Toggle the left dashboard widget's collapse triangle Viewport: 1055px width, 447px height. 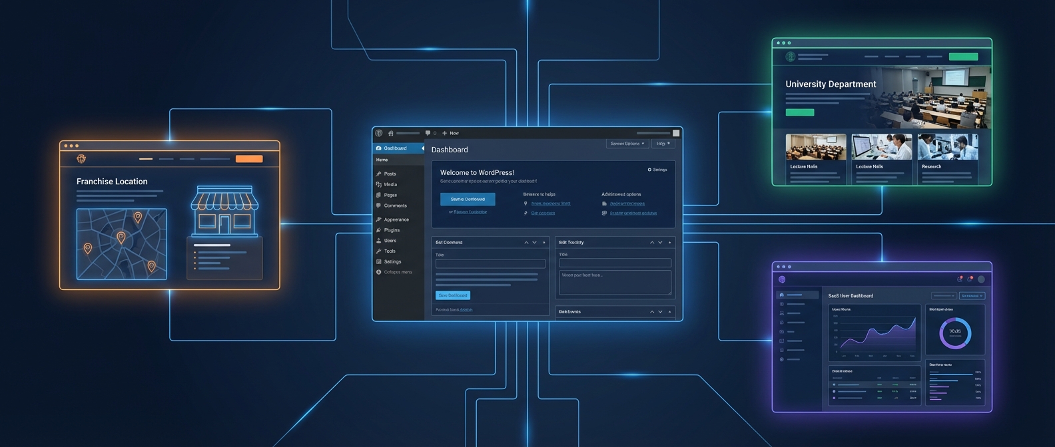(544, 243)
